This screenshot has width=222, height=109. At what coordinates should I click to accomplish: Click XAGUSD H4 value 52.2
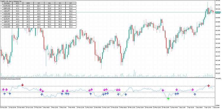click(x=49, y=27)
